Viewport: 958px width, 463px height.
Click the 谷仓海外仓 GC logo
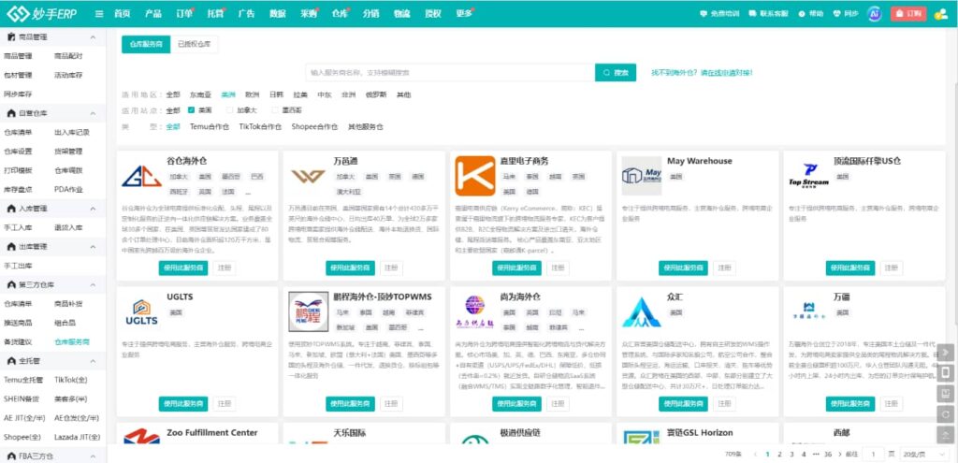(x=141, y=176)
